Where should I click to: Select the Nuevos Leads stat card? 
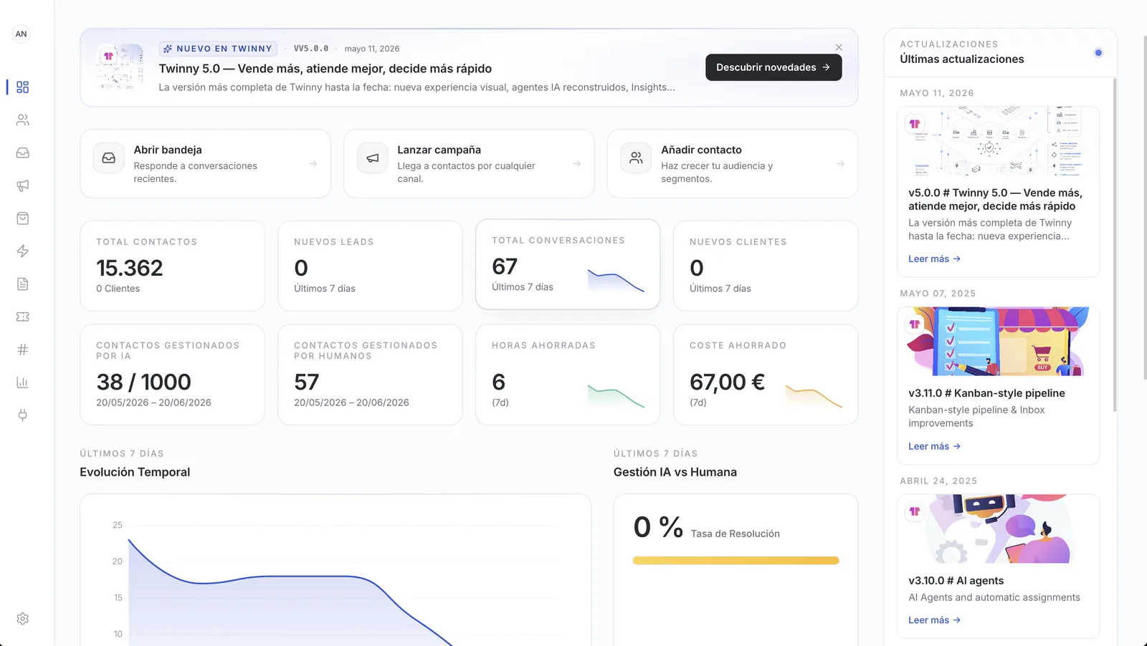(x=371, y=266)
